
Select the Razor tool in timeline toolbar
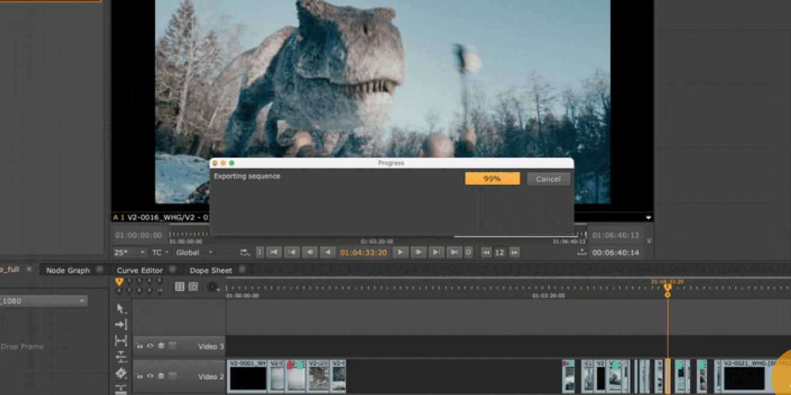click(120, 373)
